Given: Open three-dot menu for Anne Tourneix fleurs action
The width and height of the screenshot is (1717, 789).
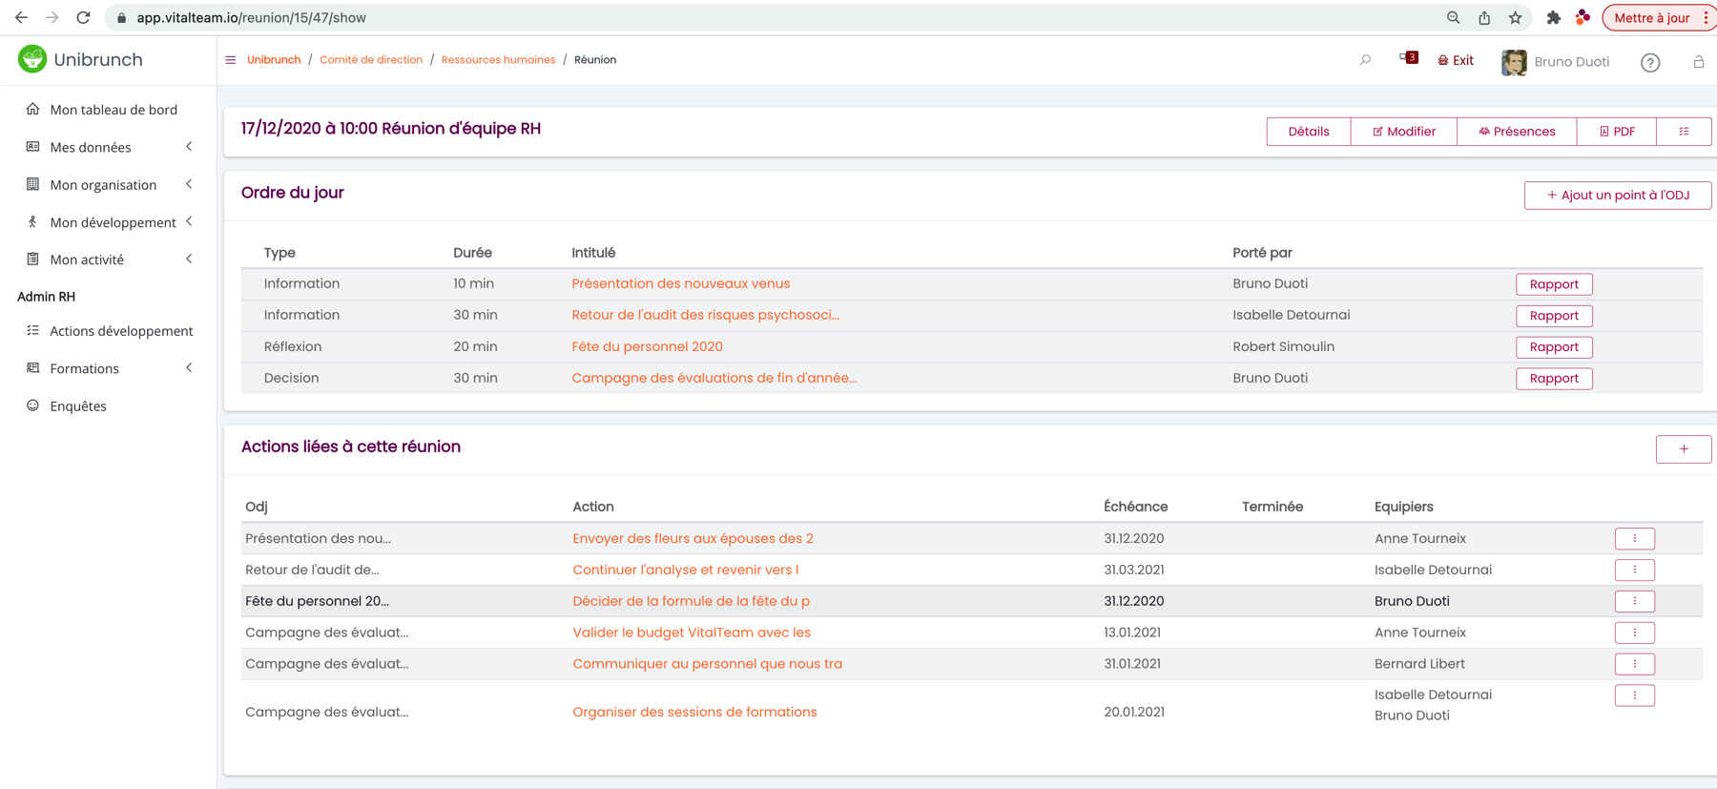Looking at the screenshot, I should click(1634, 539).
